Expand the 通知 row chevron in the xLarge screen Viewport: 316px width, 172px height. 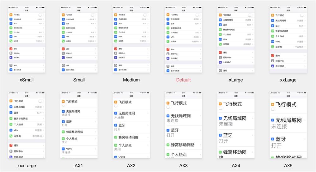click(252, 52)
